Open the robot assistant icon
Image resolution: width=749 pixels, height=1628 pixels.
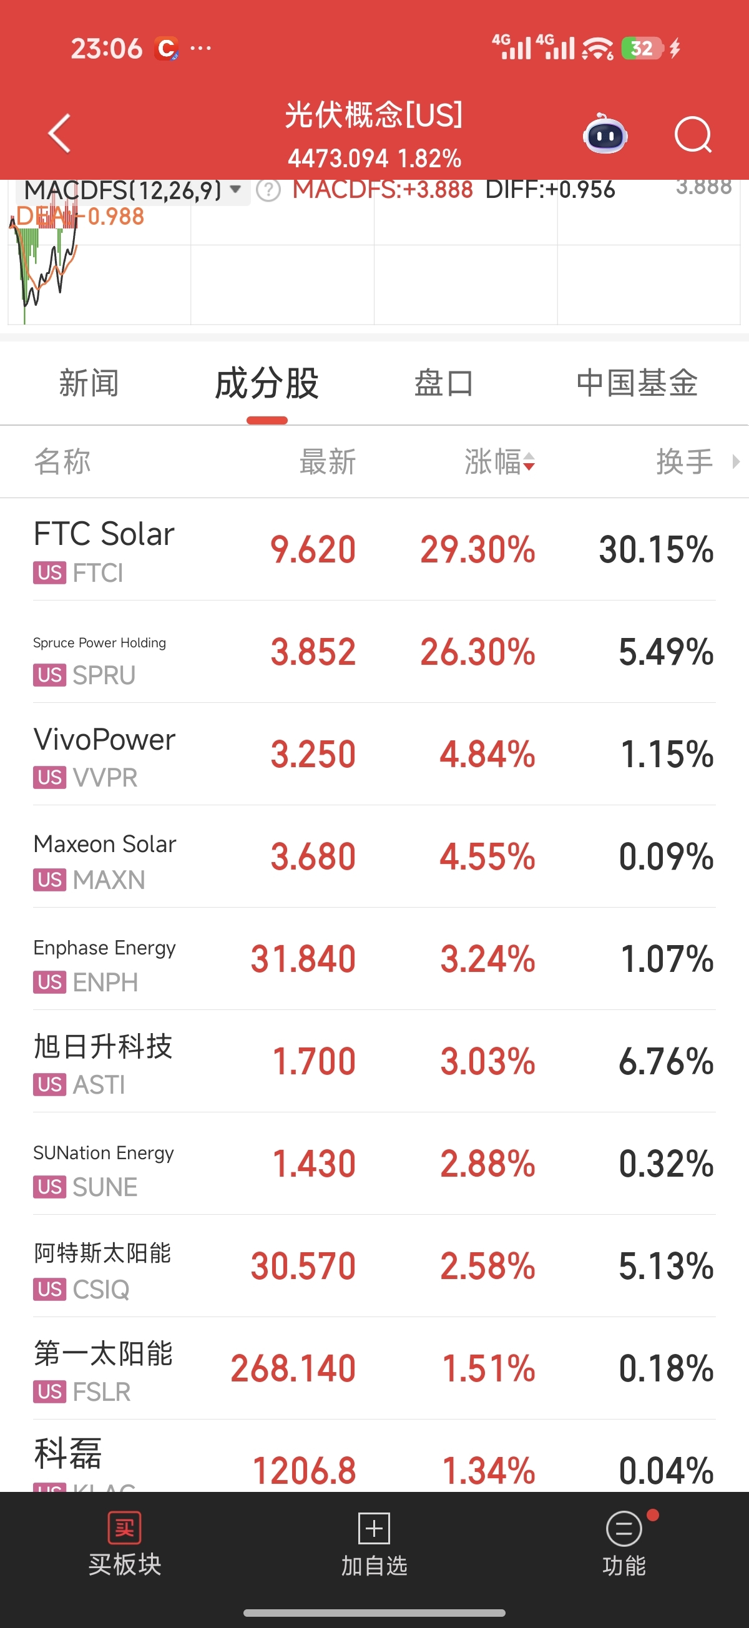(x=605, y=135)
